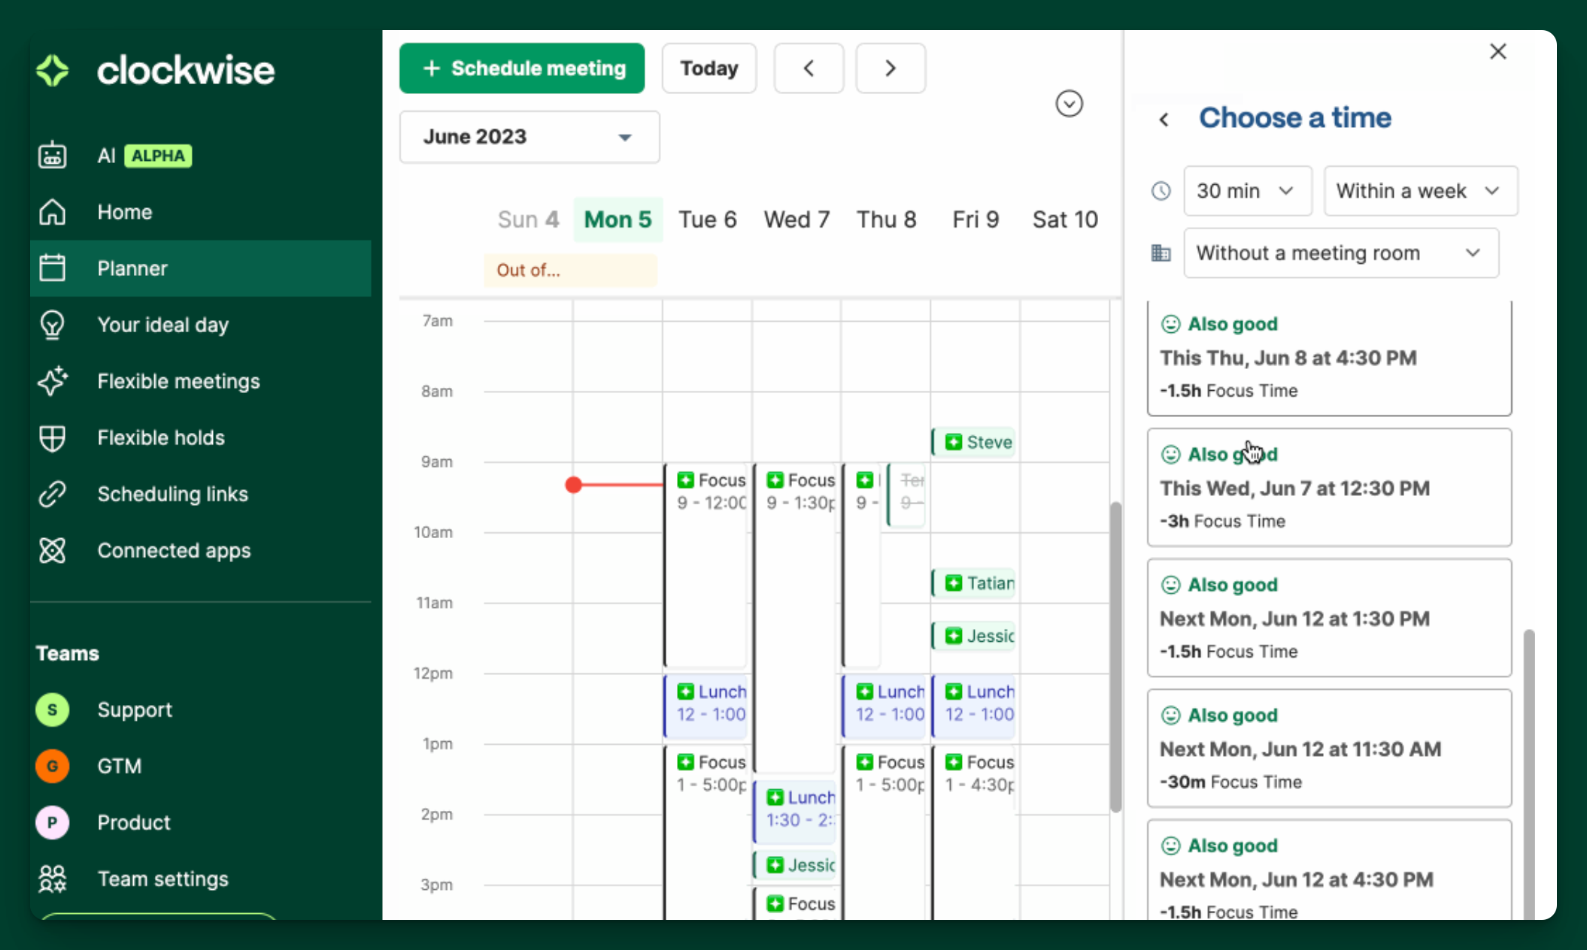Click the Out of... all-day event
Screen dimensions: 1587x950
(570, 271)
